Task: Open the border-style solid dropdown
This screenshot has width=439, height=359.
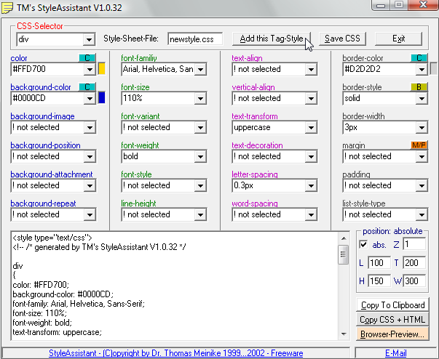Action: point(422,98)
